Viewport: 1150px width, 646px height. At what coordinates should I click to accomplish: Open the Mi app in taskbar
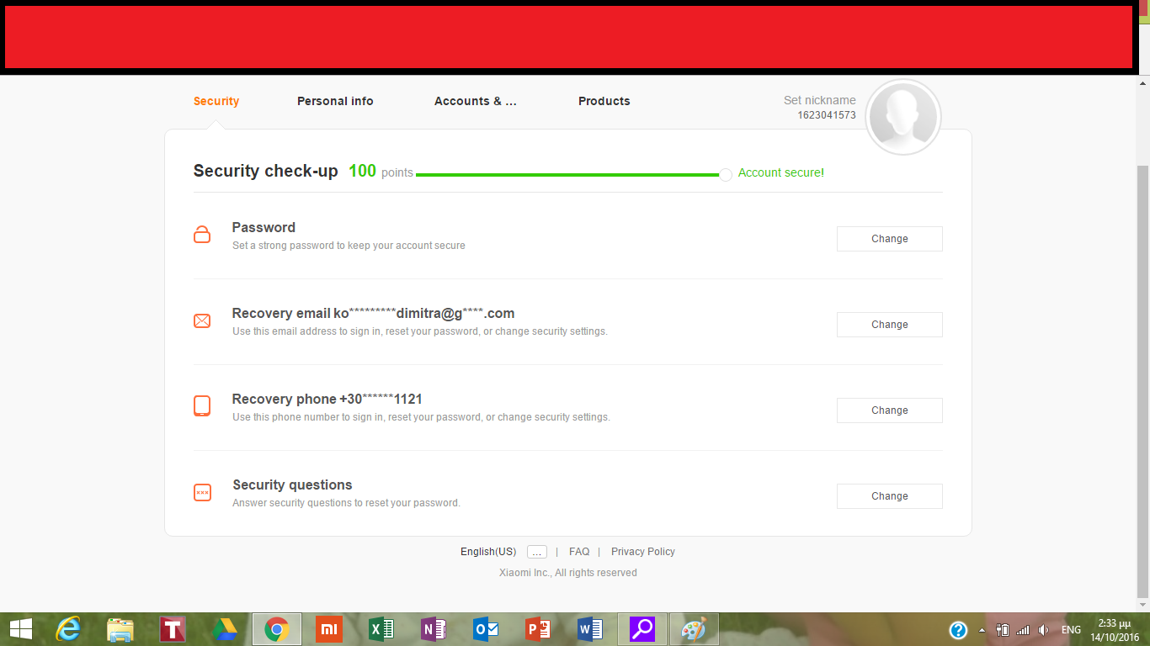click(329, 629)
